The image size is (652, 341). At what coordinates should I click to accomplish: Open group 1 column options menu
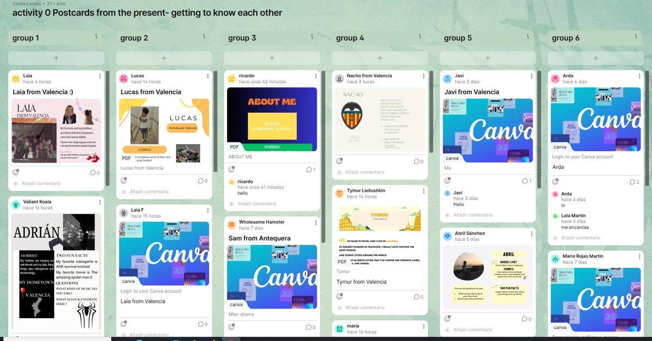pyautogui.click(x=96, y=37)
